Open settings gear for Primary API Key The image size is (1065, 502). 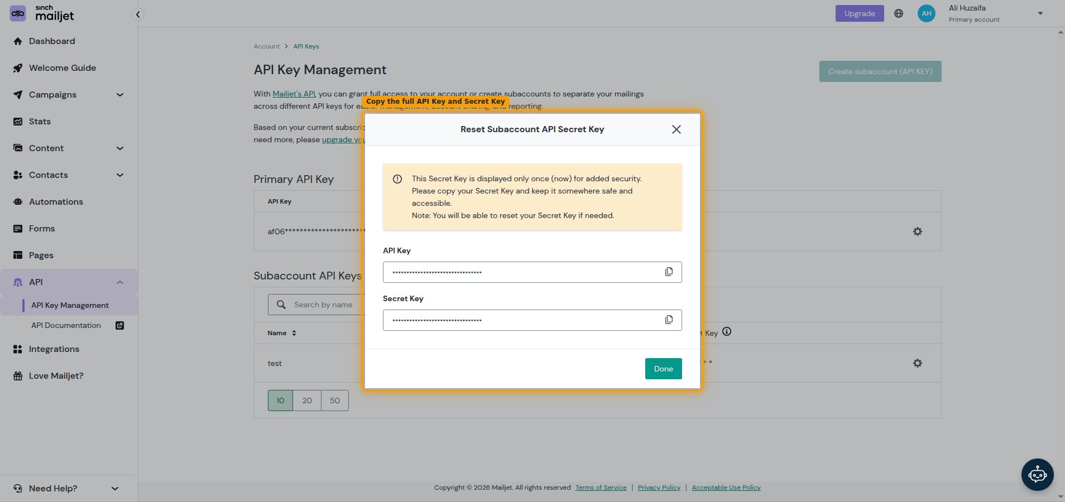pos(917,231)
